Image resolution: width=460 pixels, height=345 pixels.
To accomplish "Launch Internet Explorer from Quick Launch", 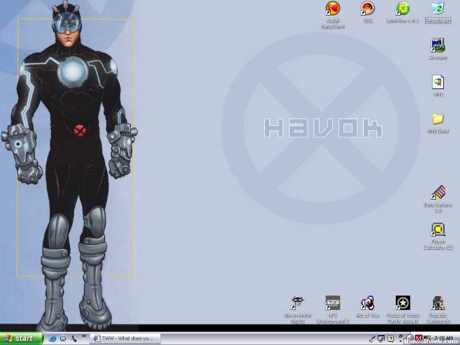I will coord(53,339).
